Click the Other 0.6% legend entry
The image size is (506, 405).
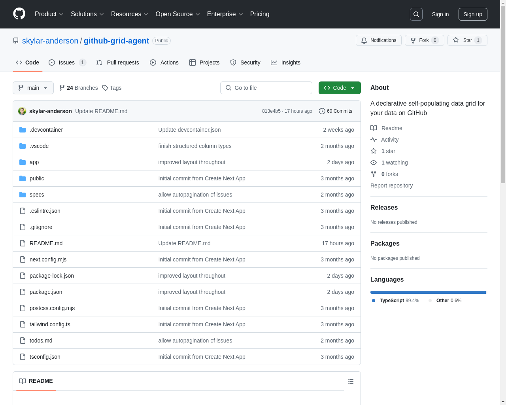pos(445,301)
